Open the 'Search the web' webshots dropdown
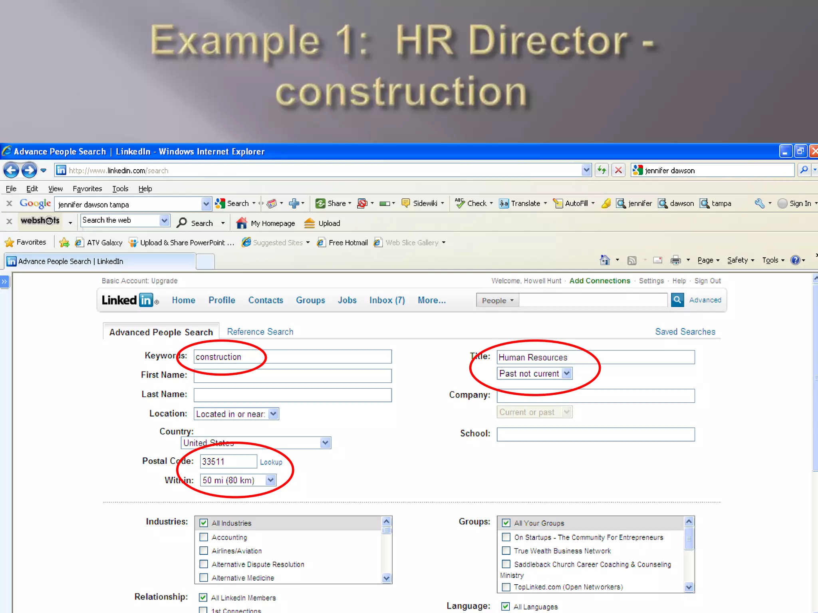Viewport: 818px width, 613px height. 164,220
